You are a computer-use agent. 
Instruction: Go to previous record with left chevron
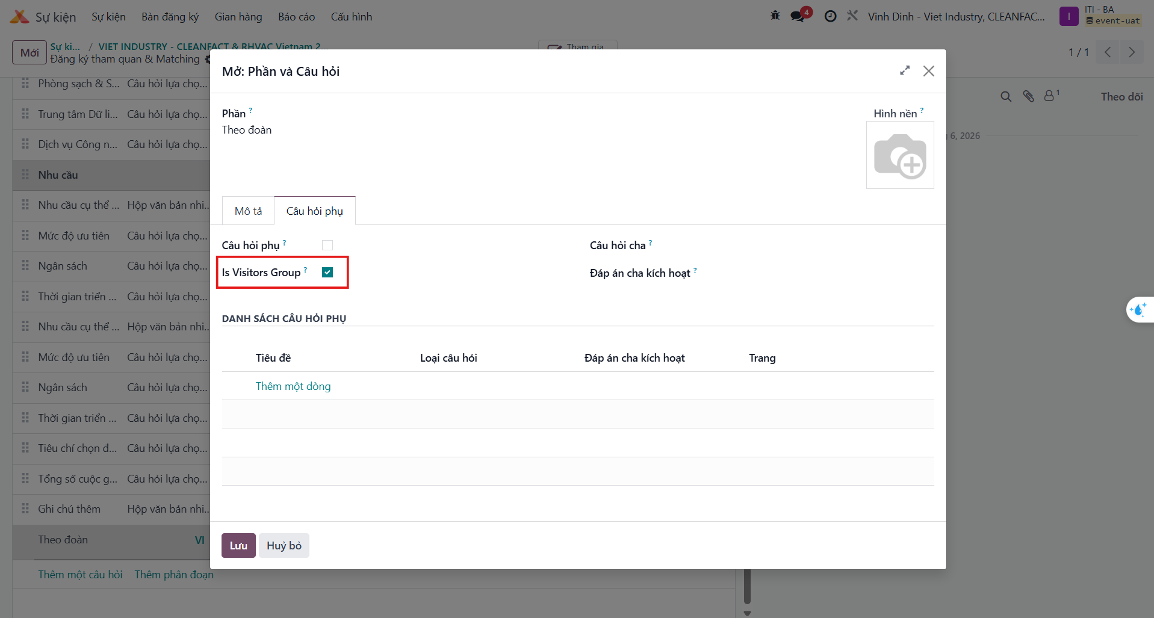click(x=1108, y=52)
